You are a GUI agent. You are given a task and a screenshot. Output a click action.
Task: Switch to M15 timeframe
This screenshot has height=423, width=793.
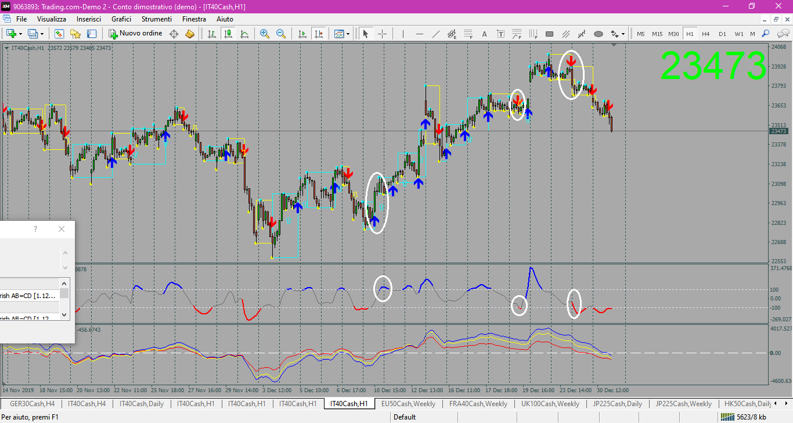pos(657,34)
